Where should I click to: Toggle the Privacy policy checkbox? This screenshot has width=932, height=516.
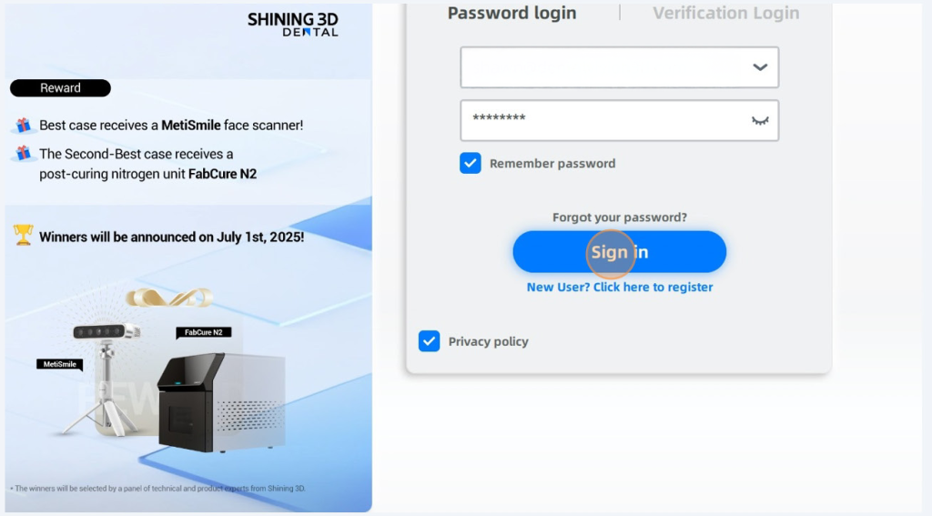(429, 341)
